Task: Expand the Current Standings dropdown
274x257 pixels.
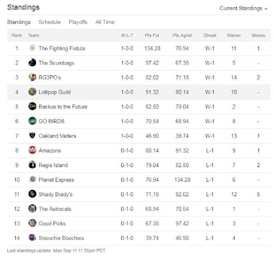Action: pyautogui.click(x=243, y=8)
